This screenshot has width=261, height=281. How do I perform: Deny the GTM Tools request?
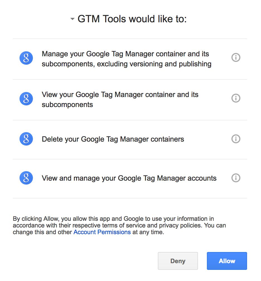(x=178, y=261)
